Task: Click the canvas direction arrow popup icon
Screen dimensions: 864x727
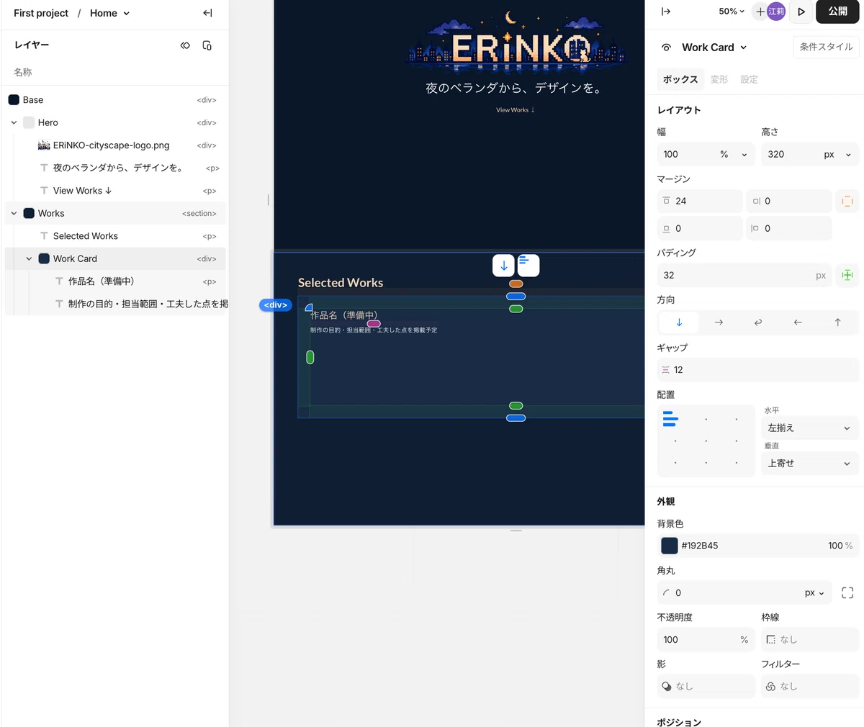Action: point(503,266)
